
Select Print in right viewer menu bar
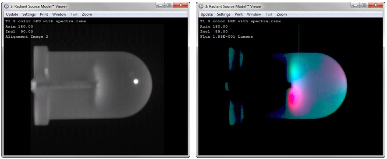click(x=238, y=14)
